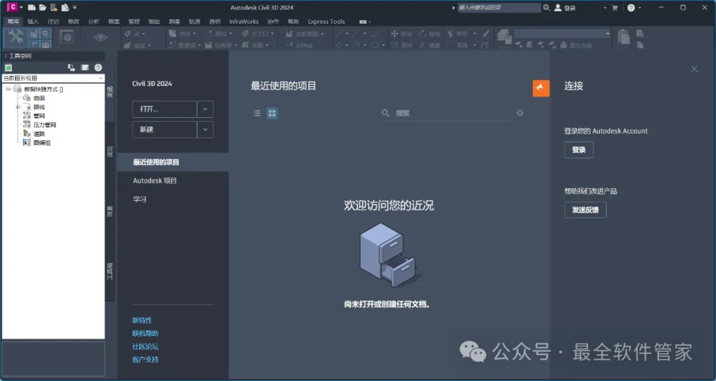This screenshot has width=716, height=381.
Task: Select the 图幅组 tree item
Action: 42,143
